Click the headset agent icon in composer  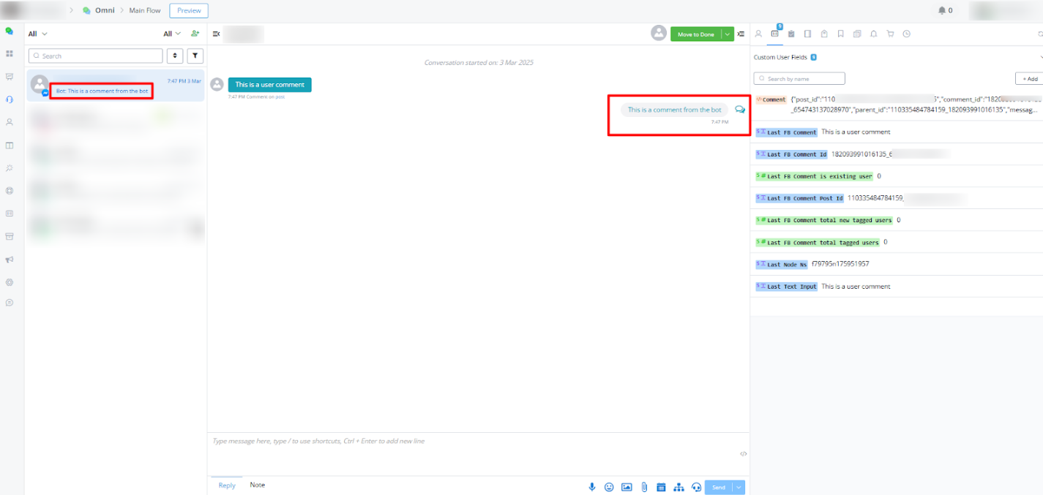[x=696, y=487]
